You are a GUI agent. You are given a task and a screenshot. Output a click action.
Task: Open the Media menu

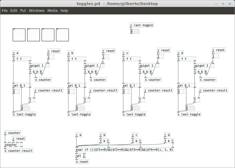(52, 10)
